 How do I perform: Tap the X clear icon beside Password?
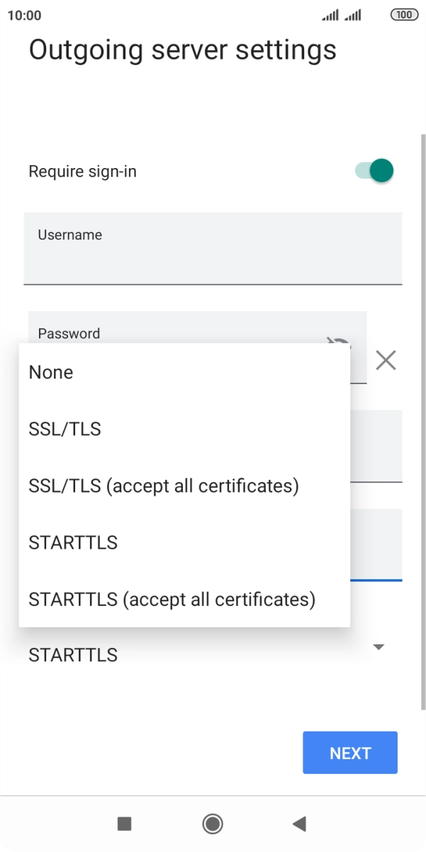tap(386, 361)
